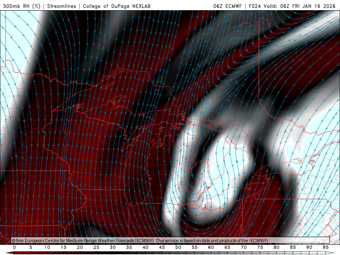Click the ECMWF copyright notice banner
The image size is (340, 255).
170,241
